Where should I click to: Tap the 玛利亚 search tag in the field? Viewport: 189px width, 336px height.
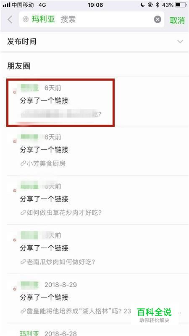click(x=43, y=19)
